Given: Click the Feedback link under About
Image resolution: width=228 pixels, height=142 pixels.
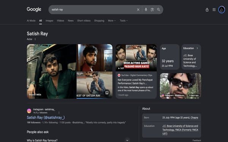Looking at the screenshot, I should (x=197, y=140).
